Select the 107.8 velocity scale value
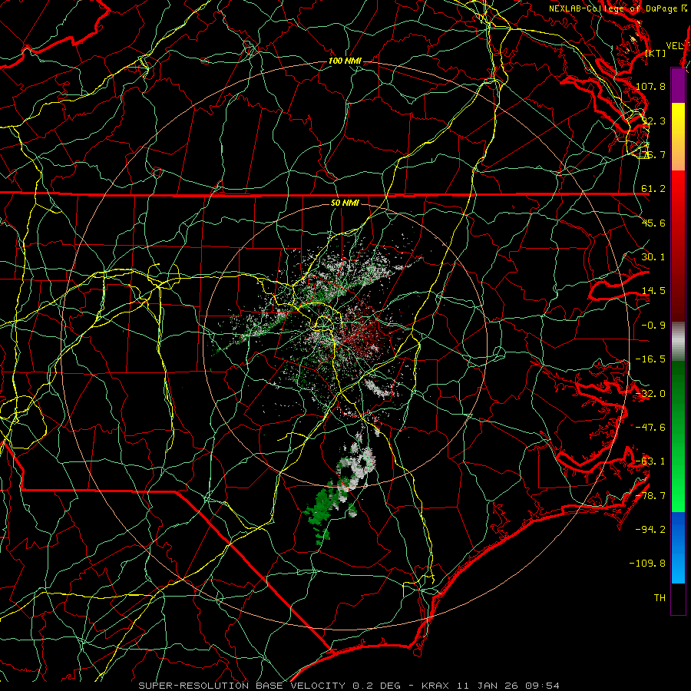This screenshot has height=691, width=691. [650, 86]
